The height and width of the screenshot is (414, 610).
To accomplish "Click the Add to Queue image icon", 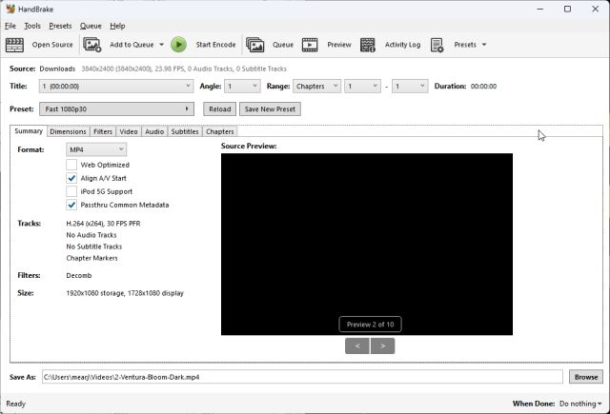I will point(92,45).
